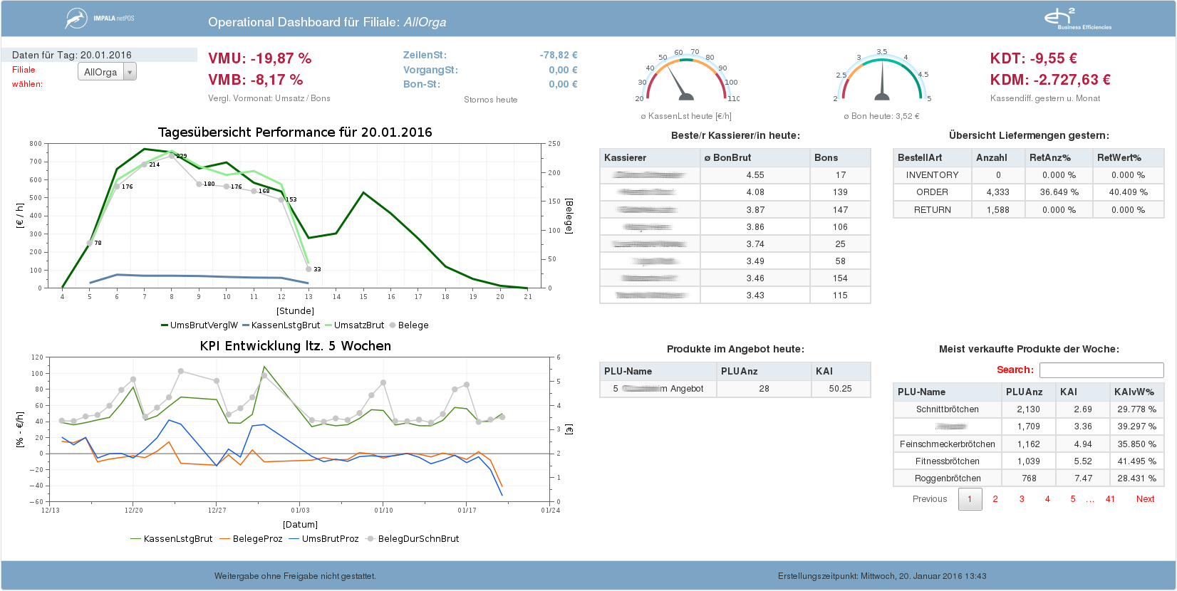Image resolution: width=1177 pixels, height=591 pixels.
Task: Sort deliveries by Anzahl column
Action: (x=991, y=158)
